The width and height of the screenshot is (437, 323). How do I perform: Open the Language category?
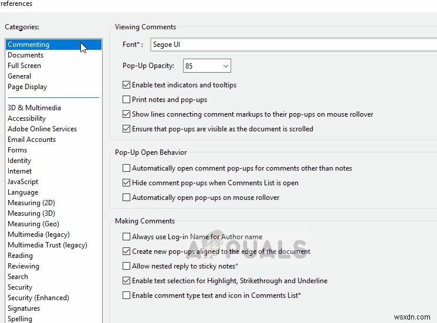23,193
